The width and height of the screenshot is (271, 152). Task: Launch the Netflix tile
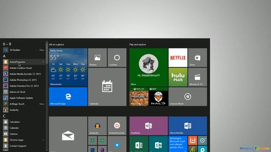178,57
